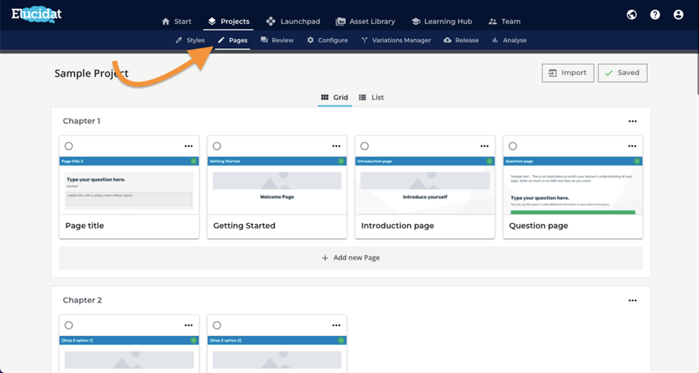The height and width of the screenshot is (373, 699).
Task: Switch to the Styles sub-tab
Action: click(x=190, y=40)
